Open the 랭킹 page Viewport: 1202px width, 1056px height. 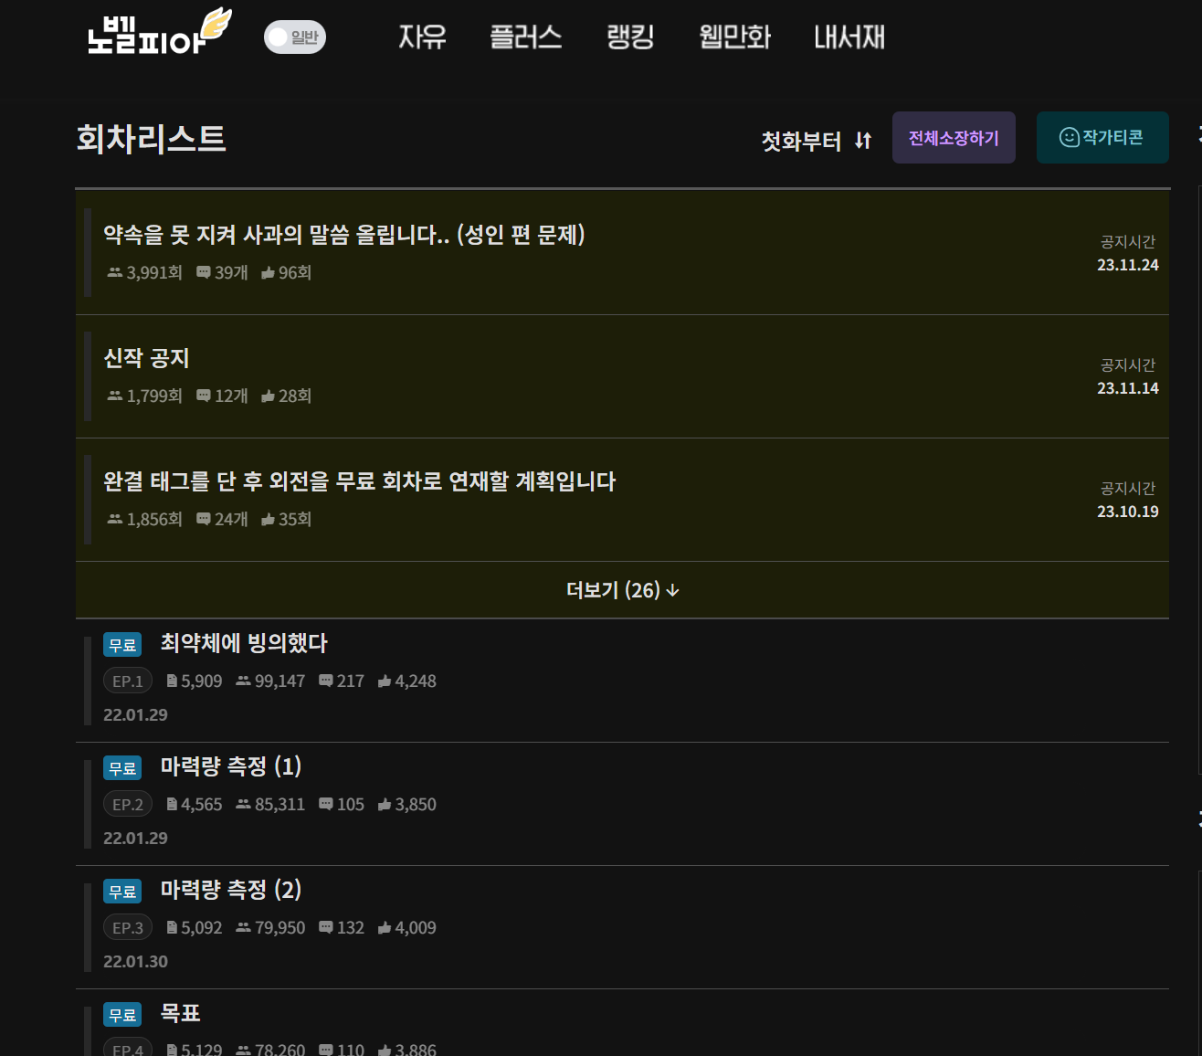(630, 37)
